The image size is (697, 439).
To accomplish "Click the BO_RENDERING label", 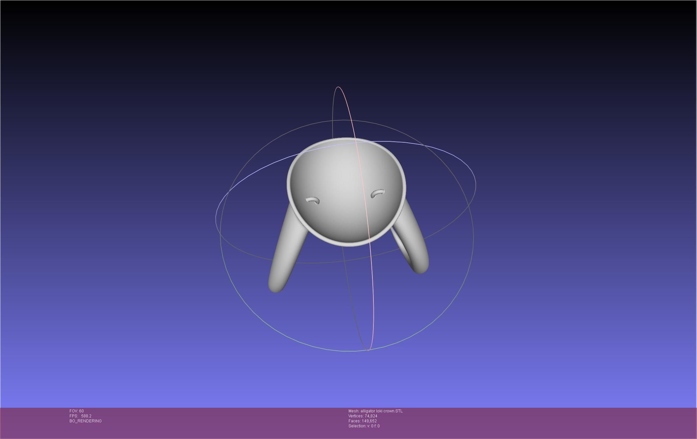I will coord(85,421).
